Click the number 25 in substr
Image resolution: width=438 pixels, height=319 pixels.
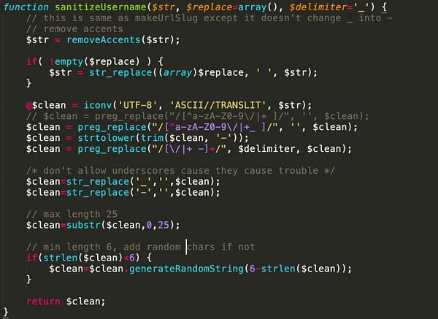164,225
